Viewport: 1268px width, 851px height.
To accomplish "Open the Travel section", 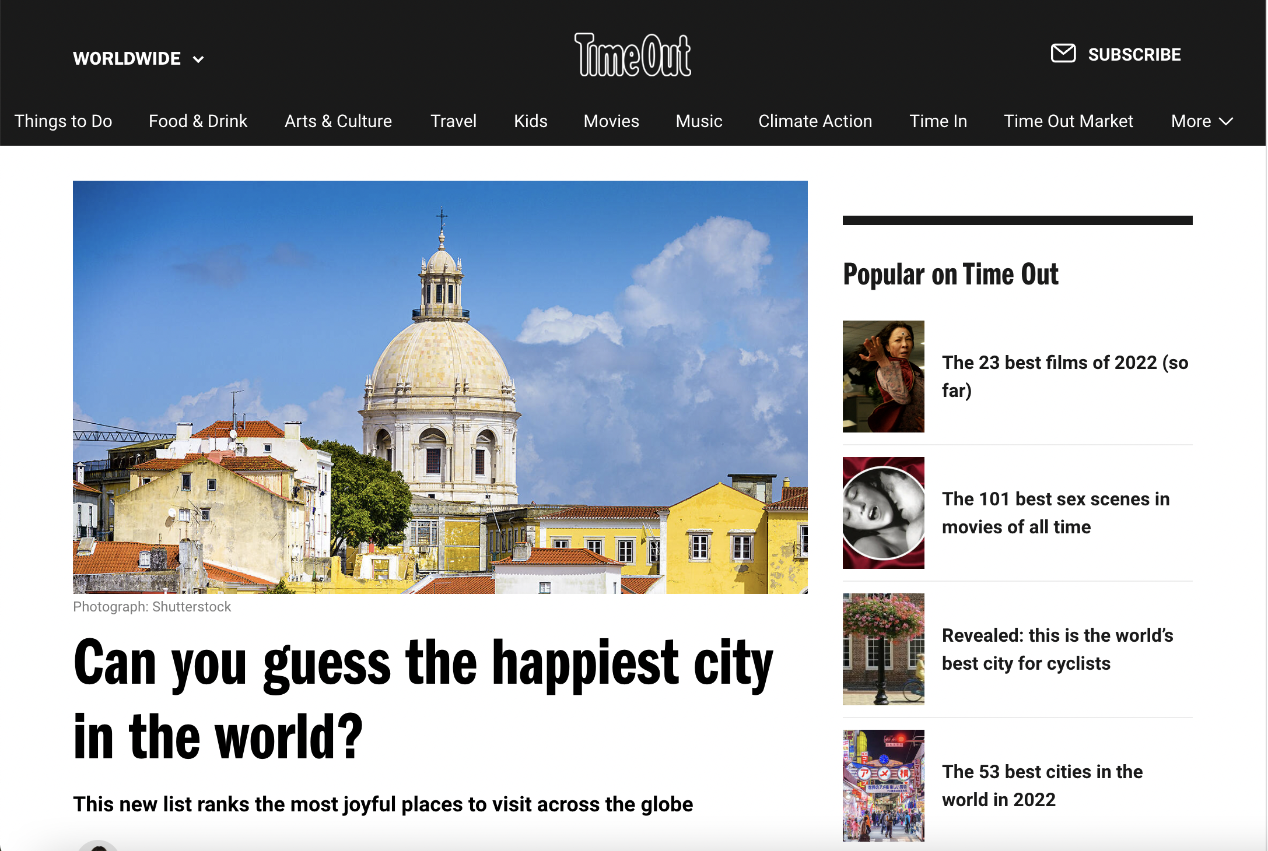I will pyautogui.click(x=453, y=121).
